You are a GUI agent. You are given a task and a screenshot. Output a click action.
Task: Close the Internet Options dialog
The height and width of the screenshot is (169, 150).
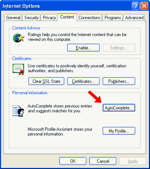[x=144, y=6]
